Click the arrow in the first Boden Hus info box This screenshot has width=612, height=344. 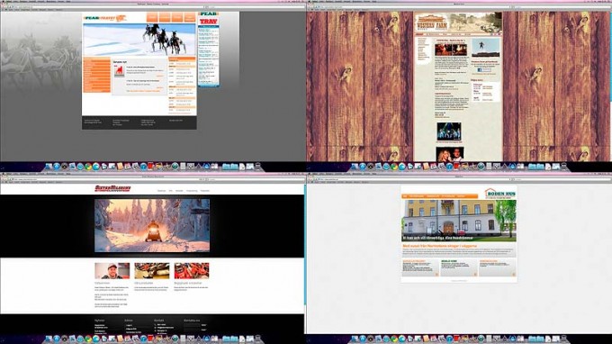click(x=436, y=274)
